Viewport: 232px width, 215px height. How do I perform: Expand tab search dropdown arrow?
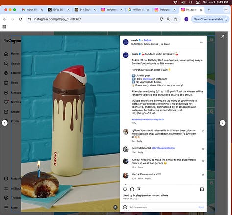(226, 10)
